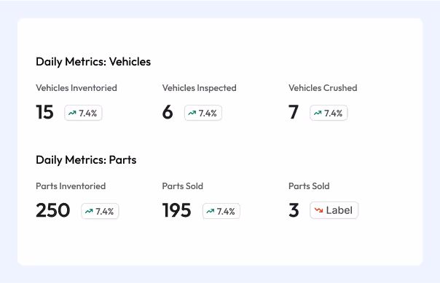
Task: Select the trend arrow icon in the Vehicles Crushed badge
Action: 318,113
